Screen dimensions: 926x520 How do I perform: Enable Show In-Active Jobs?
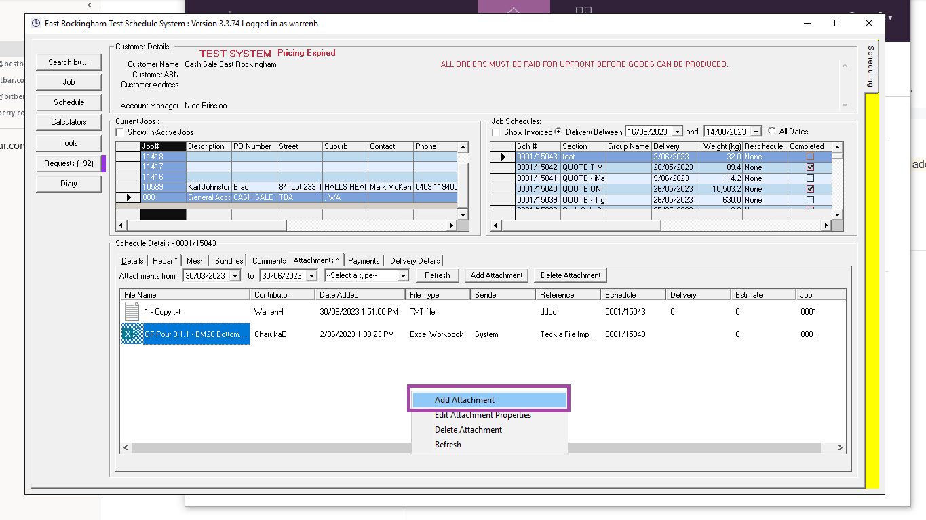[121, 132]
